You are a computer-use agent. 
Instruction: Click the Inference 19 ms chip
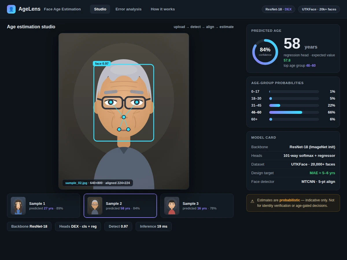click(x=154, y=226)
